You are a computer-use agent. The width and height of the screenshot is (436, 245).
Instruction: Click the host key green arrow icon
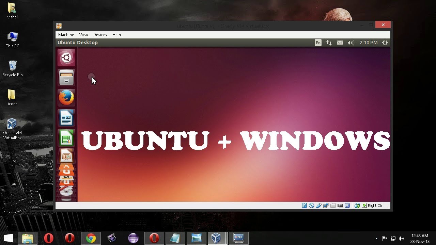(364, 206)
